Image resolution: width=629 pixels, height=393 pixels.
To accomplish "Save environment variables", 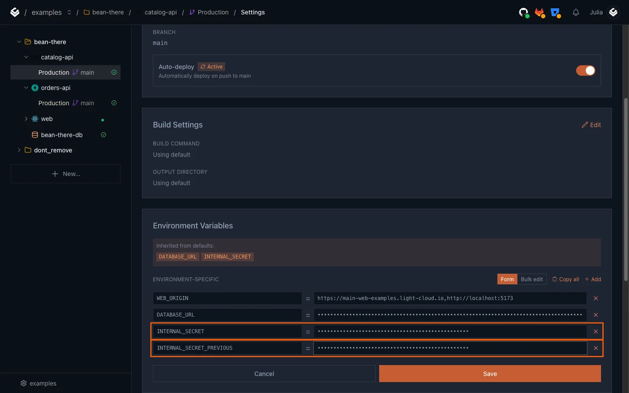I will coord(490,374).
